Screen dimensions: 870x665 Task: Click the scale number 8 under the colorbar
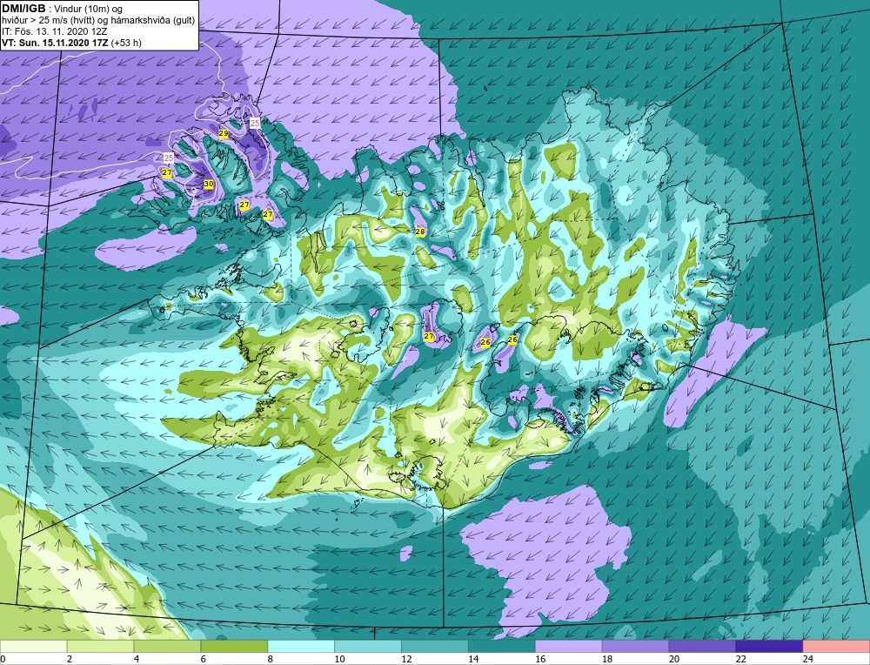tap(271, 659)
